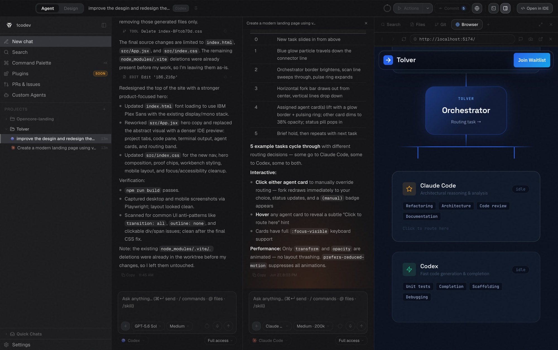Click Open in IDE button
Viewport: 558px width, 350px height.
coord(535,8)
